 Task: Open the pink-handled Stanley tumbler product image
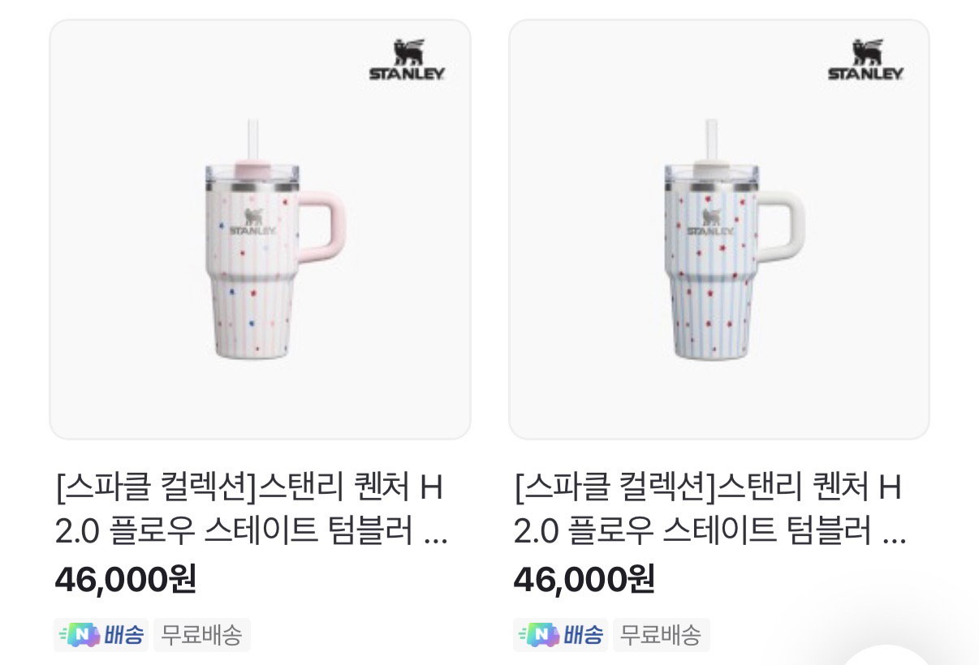tap(260, 230)
